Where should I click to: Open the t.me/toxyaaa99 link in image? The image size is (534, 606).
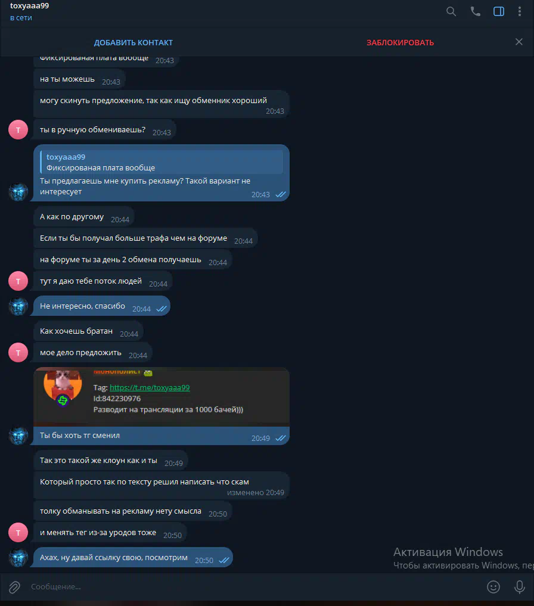tap(150, 388)
